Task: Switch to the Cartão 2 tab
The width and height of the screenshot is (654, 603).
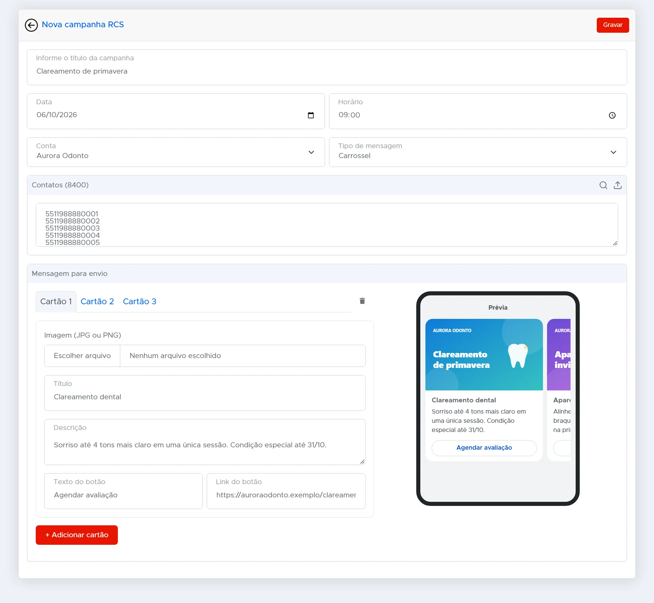Action: pyautogui.click(x=97, y=301)
